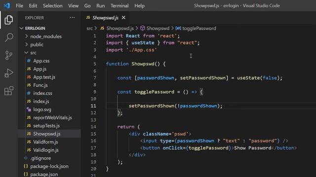Open the Edit menu
Image resolution: width=316 pixels, height=177 pixels.
click(33, 5)
